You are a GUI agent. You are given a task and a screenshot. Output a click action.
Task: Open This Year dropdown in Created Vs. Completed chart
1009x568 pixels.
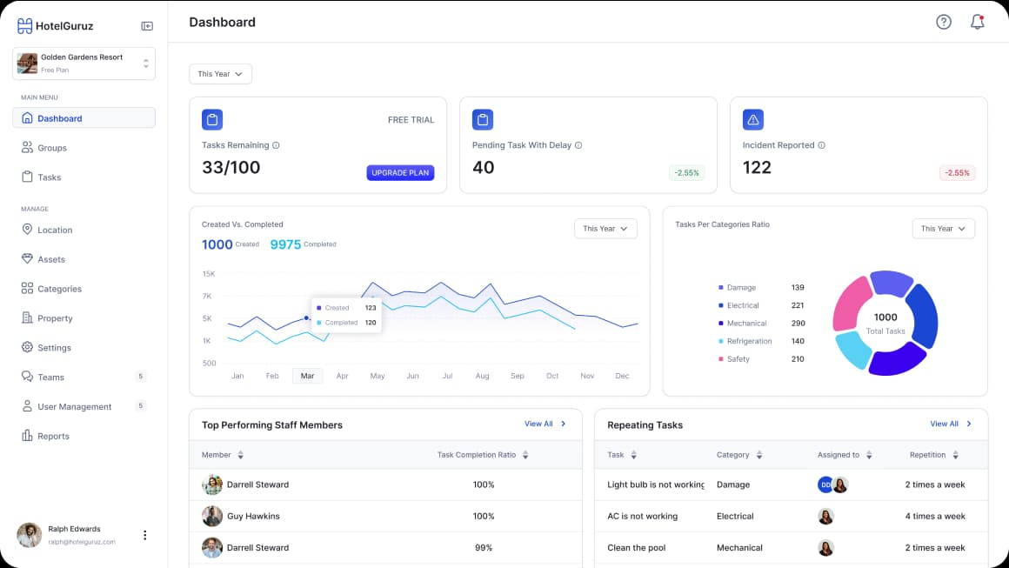coord(605,228)
